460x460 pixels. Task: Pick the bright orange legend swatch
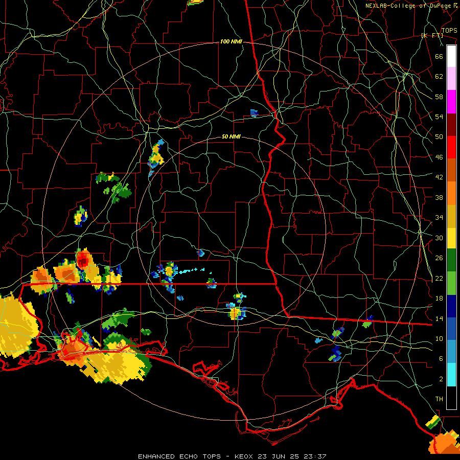[x=451, y=193]
